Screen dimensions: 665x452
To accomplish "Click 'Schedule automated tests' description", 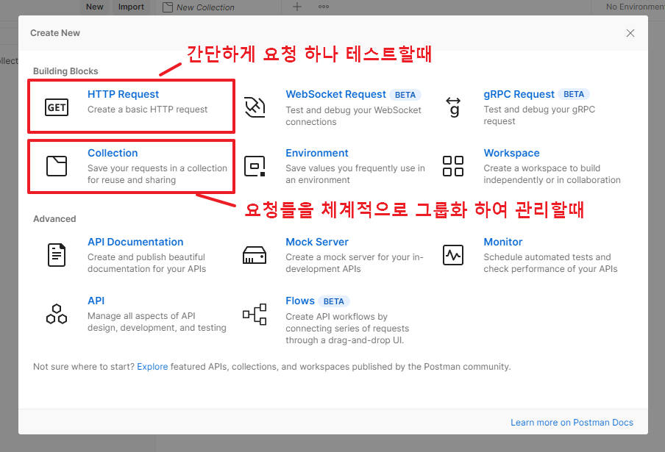I will click(x=550, y=262).
